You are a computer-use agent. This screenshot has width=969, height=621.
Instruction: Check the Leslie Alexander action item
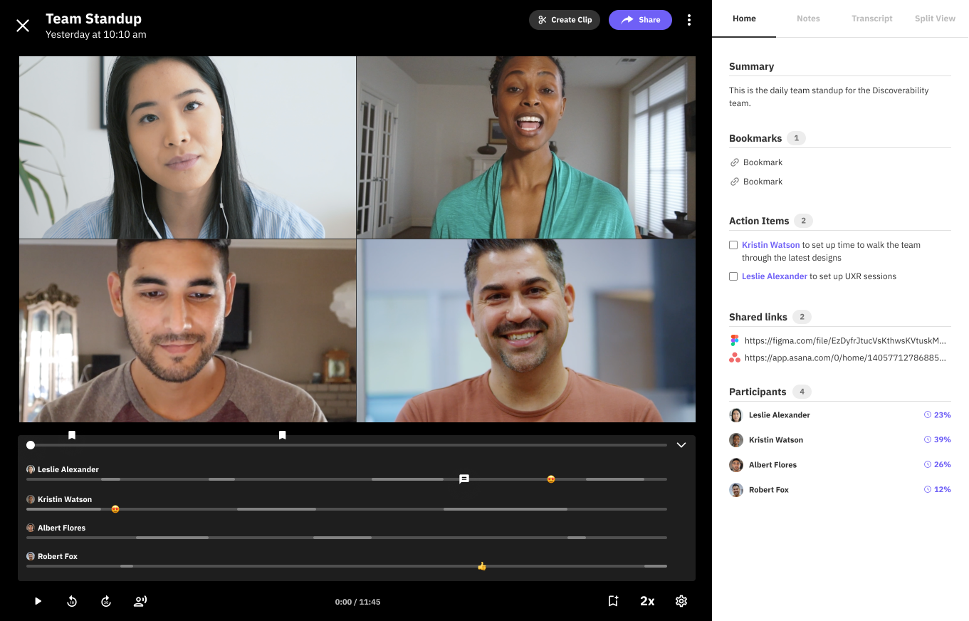tap(733, 276)
